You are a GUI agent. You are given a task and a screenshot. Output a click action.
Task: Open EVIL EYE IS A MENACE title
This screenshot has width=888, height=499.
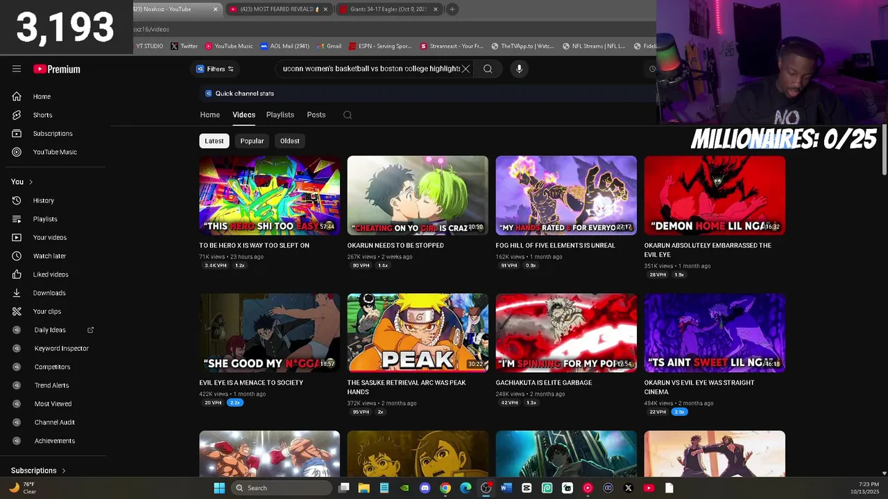click(251, 383)
